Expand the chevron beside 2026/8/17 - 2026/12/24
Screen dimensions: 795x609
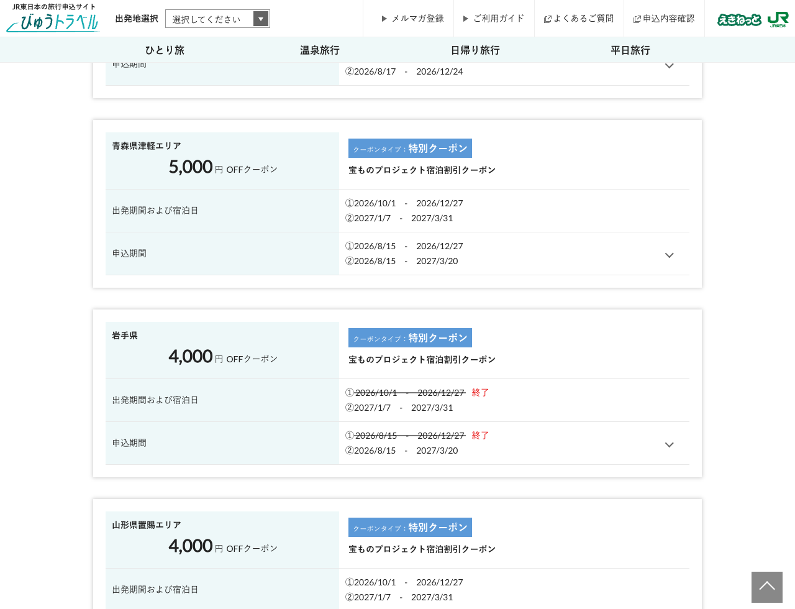670,66
